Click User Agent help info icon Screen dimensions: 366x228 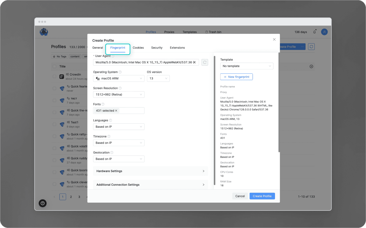[x=113, y=56]
